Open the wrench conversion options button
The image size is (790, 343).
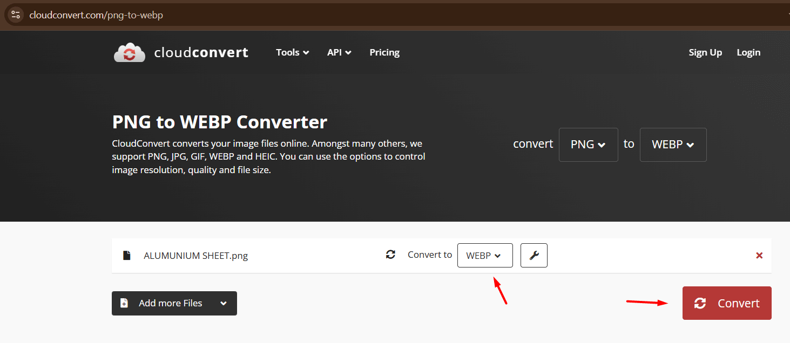534,256
